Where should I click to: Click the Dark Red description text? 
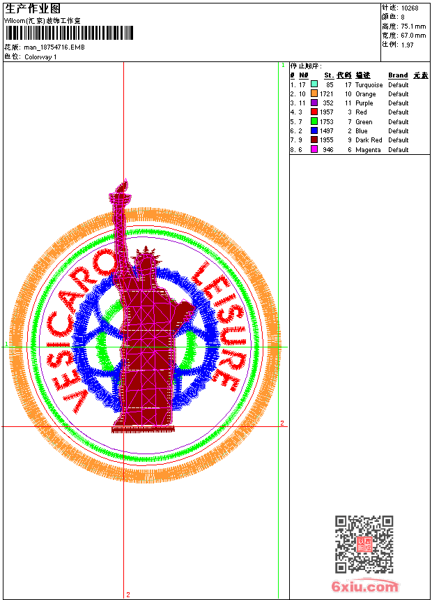369,140
